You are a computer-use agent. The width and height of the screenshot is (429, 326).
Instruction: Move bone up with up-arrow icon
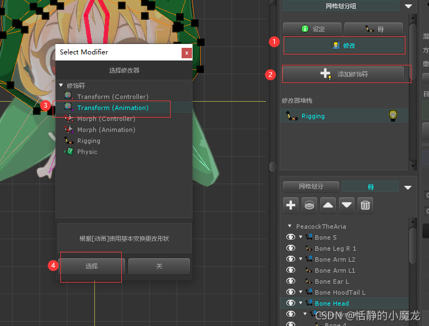(328, 205)
